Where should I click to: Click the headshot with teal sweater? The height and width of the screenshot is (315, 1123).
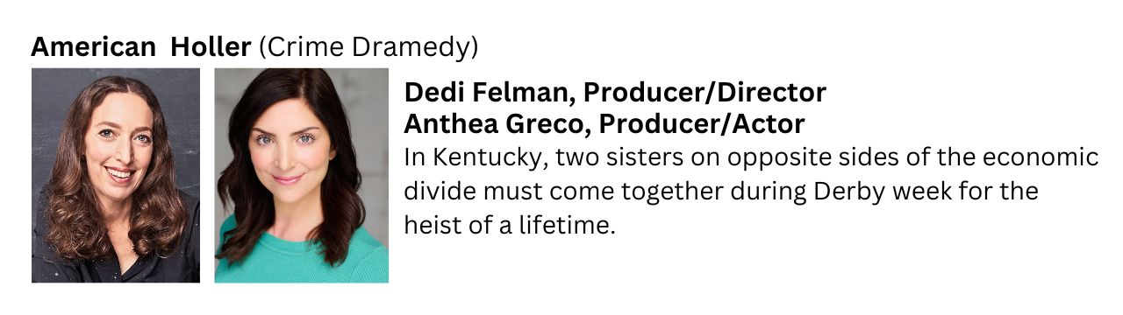click(x=301, y=175)
